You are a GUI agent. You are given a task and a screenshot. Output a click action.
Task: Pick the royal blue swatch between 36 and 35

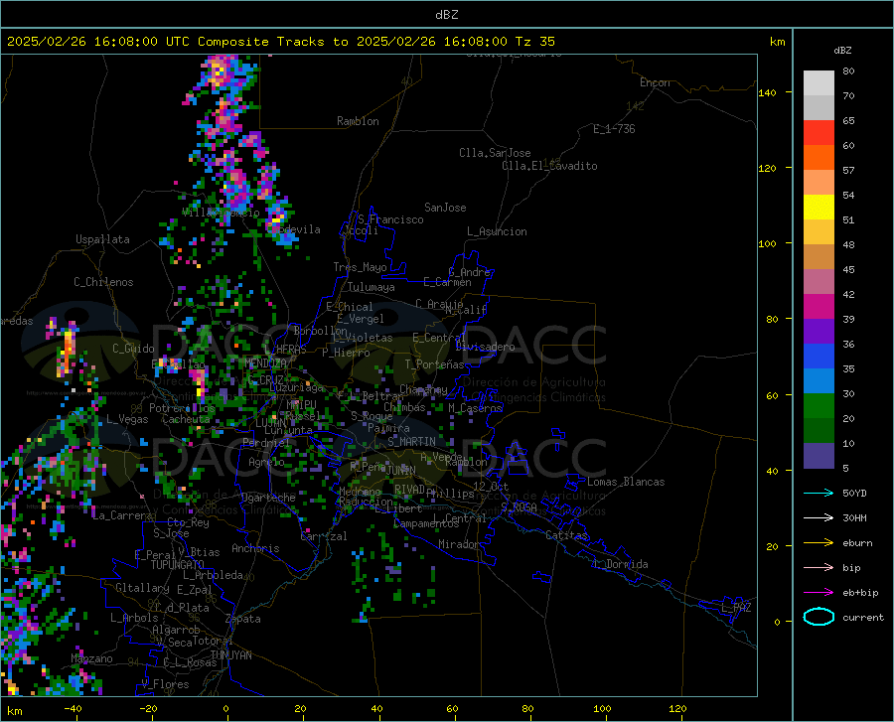(819, 357)
